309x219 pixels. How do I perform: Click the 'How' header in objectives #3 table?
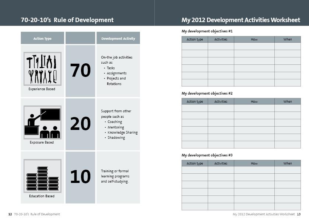(x=254, y=163)
